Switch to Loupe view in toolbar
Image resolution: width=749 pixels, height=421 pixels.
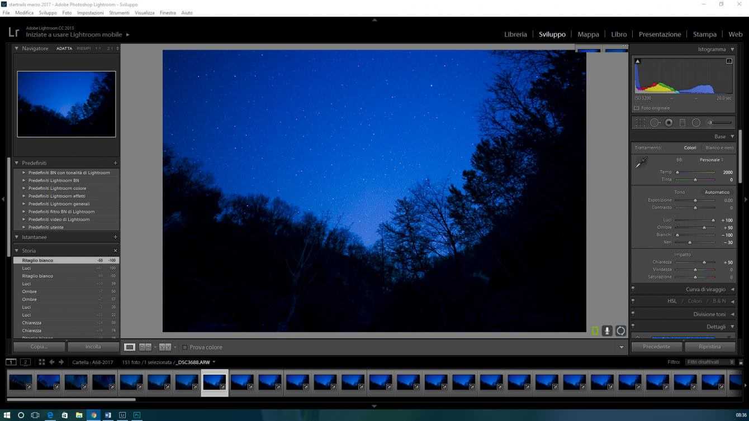[x=130, y=347]
